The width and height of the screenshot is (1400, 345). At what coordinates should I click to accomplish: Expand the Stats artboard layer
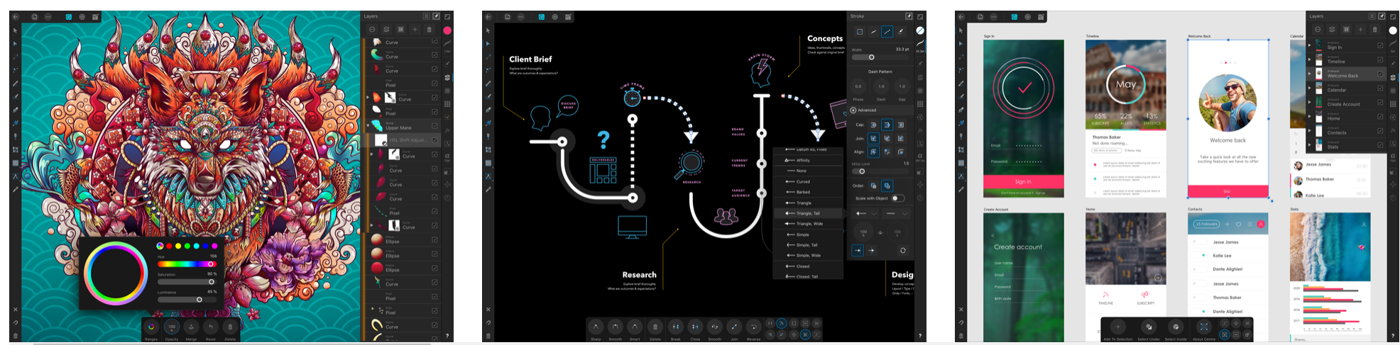click(1310, 145)
